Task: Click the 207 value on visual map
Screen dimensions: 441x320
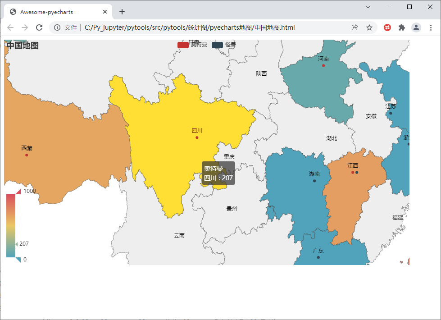Action: tap(24, 244)
